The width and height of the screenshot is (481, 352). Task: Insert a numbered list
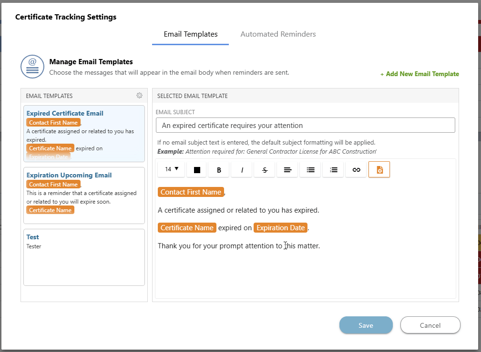point(333,169)
